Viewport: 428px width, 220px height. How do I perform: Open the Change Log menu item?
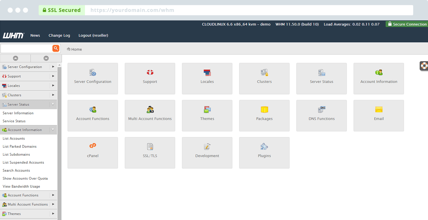(x=59, y=35)
